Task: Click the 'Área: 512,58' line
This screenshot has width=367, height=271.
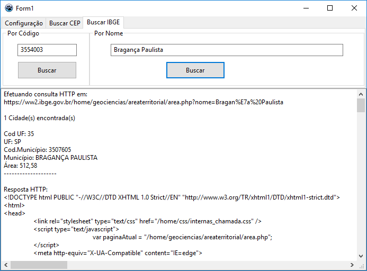Action: click(20, 166)
